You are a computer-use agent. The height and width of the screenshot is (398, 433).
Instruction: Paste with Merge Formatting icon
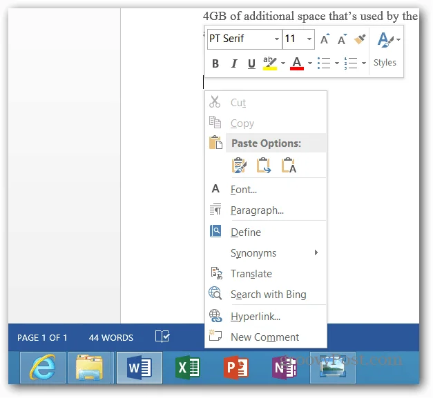tap(263, 166)
